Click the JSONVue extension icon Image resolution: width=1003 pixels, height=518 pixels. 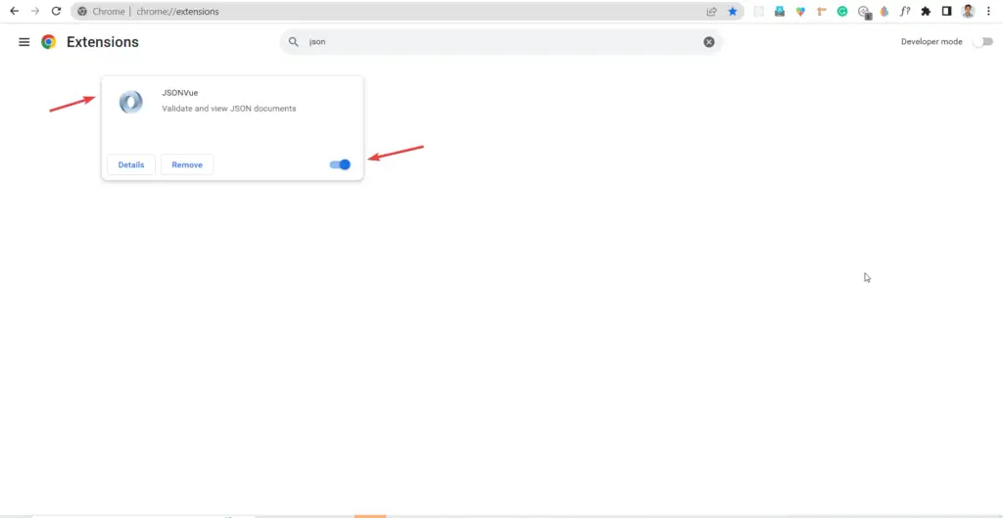[x=131, y=102]
